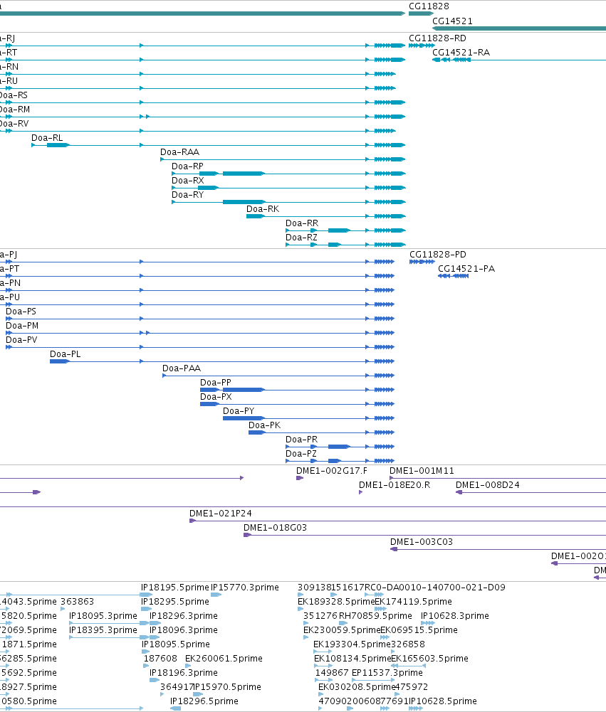Click the Doa-RP transcript label

click(188, 166)
